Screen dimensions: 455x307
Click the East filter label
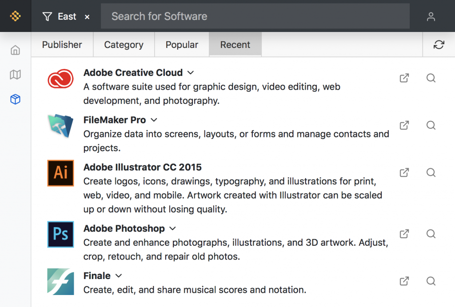[x=67, y=16]
